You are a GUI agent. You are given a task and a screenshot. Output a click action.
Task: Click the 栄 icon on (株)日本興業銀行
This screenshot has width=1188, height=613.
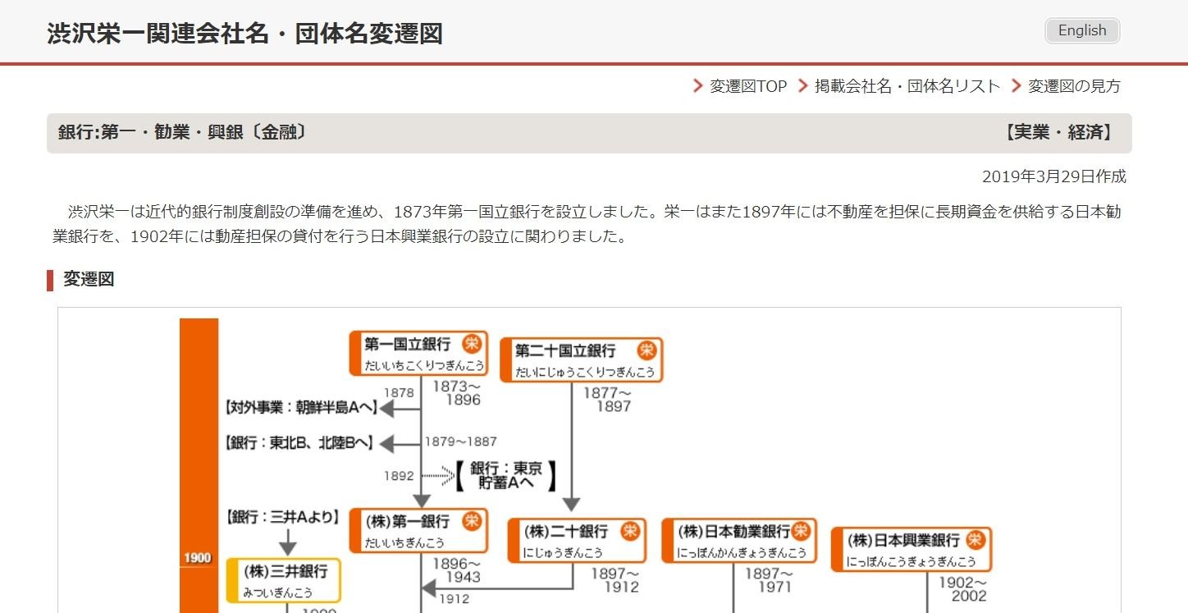tap(975, 540)
